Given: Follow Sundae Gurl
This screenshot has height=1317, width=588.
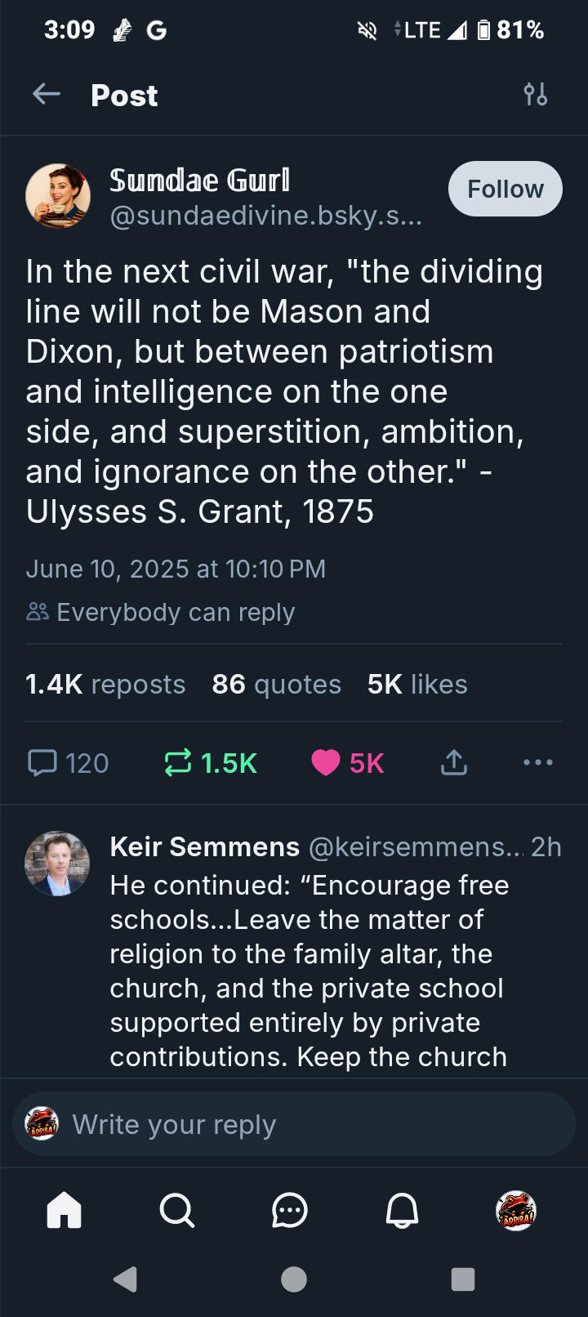Looking at the screenshot, I should [x=506, y=189].
